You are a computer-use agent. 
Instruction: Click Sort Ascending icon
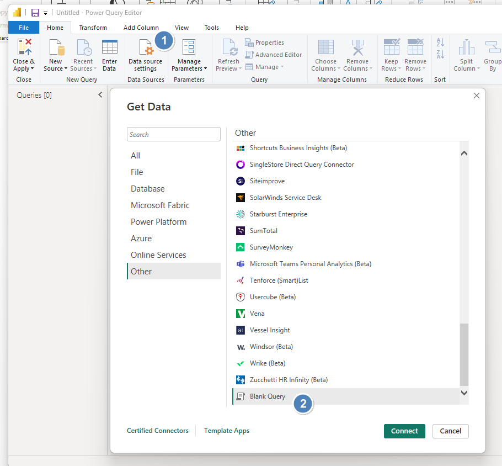pyautogui.click(x=440, y=43)
